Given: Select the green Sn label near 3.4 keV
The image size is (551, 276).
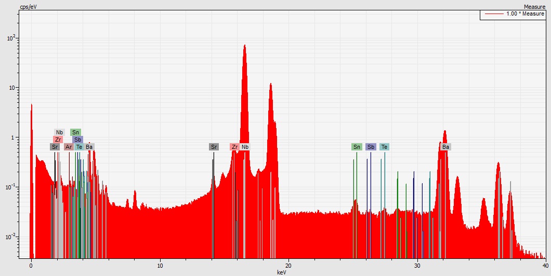Looking at the screenshot, I should pyautogui.click(x=75, y=132).
